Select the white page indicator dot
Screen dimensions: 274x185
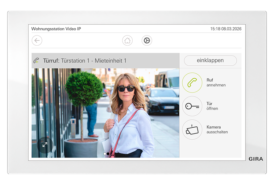point(105,154)
